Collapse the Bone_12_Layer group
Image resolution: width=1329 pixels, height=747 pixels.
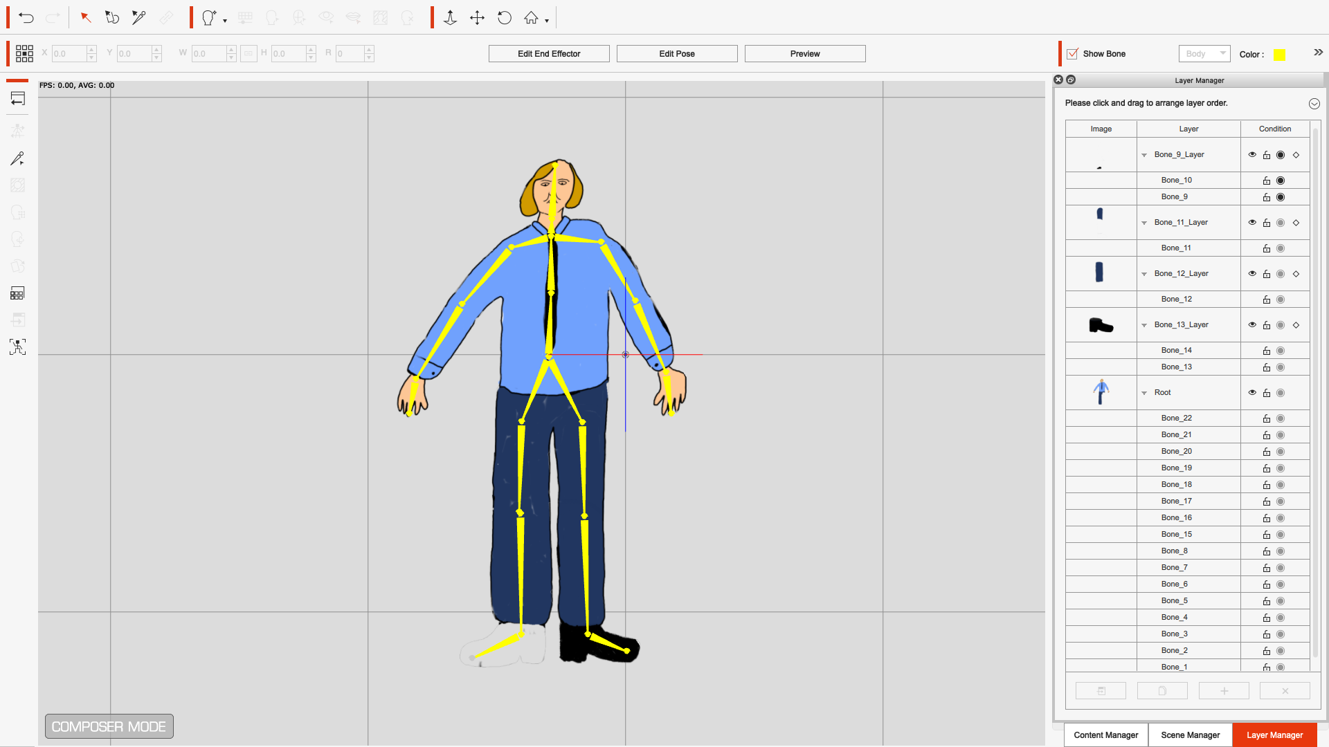click(x=1144, y=274)
